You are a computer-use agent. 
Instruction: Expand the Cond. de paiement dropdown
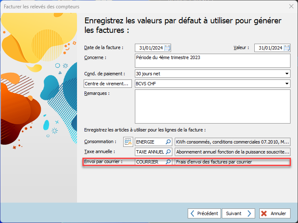pyautogui.click(x=287, y=74)
